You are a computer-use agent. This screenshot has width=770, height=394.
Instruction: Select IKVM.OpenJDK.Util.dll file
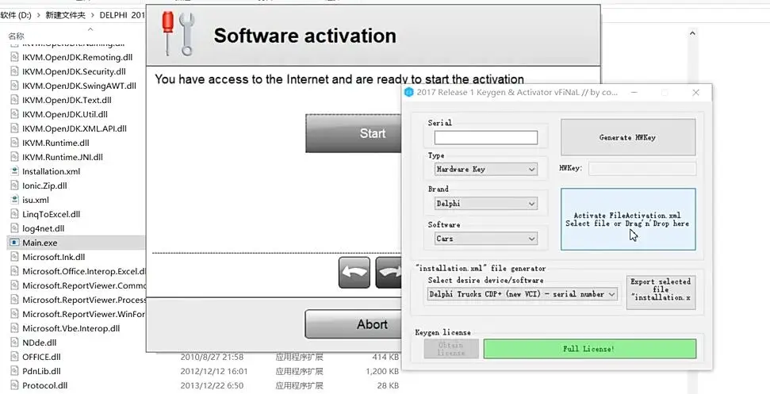(65, 114)
